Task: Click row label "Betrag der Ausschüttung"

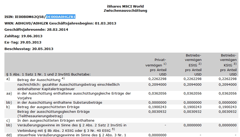Action: coord(39,80)
